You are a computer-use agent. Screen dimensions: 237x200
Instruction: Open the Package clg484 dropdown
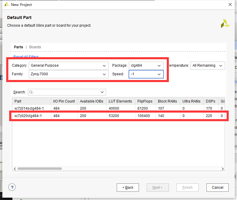[x=146, y=65]
